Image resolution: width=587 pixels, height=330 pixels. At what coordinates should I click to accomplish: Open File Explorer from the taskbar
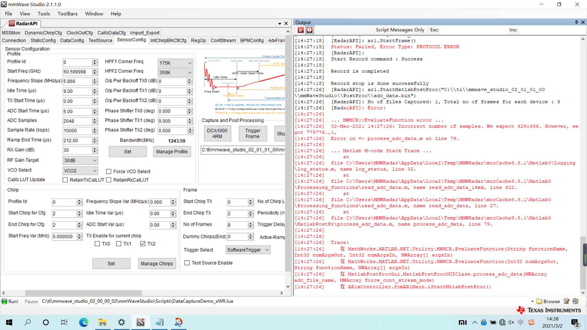[102, 322]
